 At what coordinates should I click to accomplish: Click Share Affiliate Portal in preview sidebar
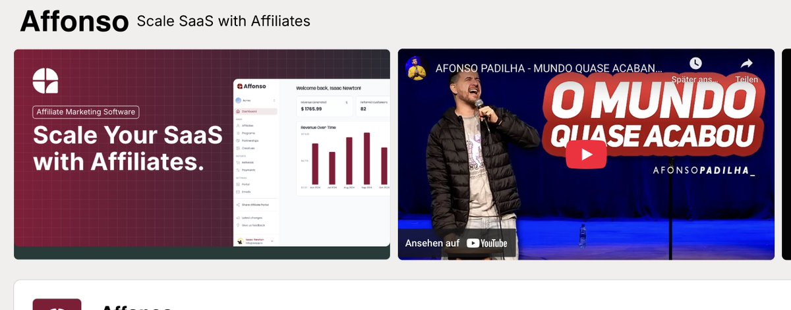click(252, 205)
